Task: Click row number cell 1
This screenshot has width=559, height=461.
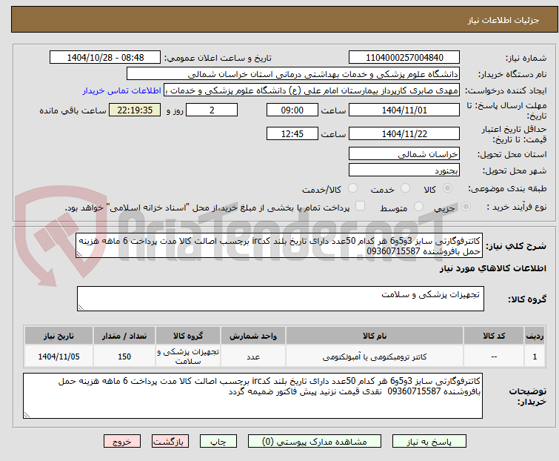Action: tap(535, 356)
